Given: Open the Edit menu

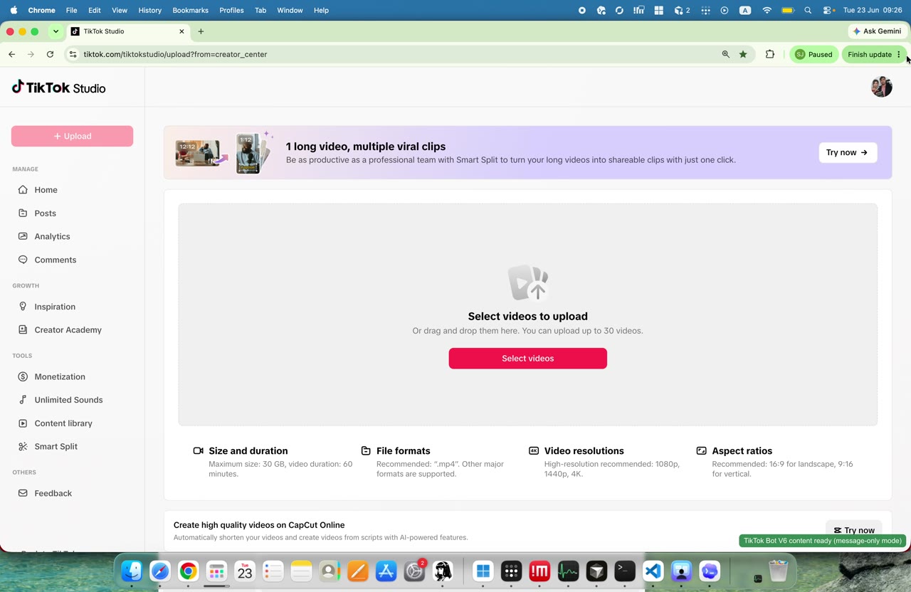Looking at the screenshot, I should [95, 10].
